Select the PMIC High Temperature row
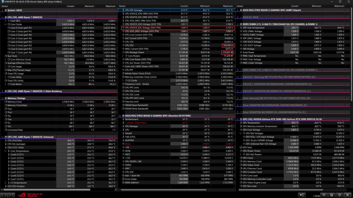This screenshot has height=198, width=353. tap(293, 56)
